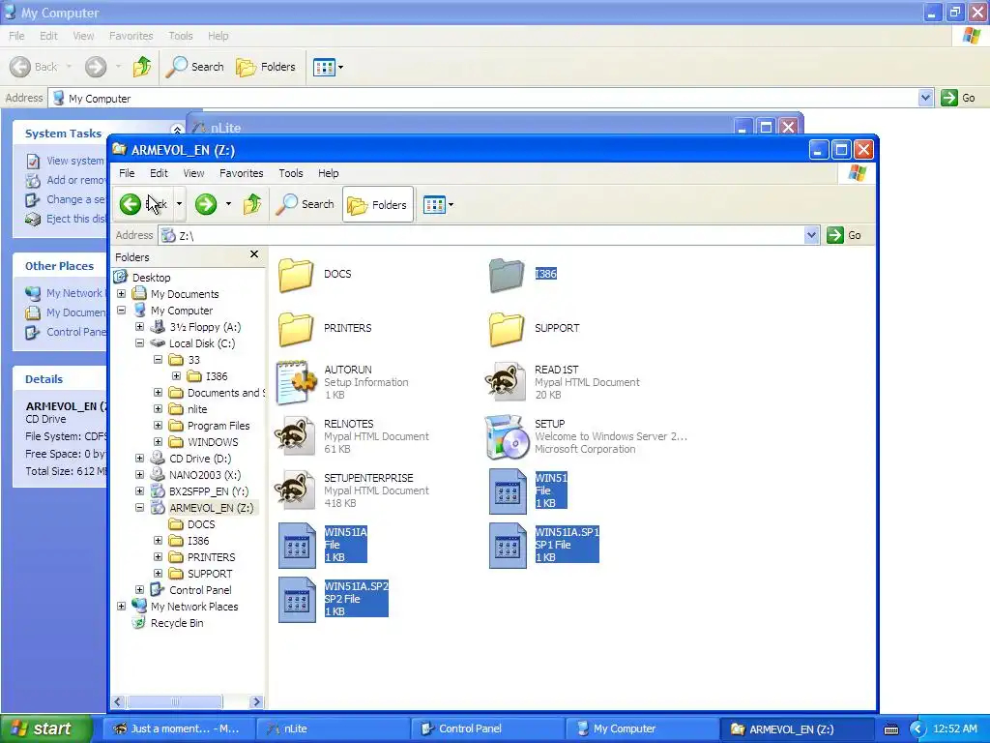The width and height of the screenshot is (990, 743).
Task: Click View system information link in System Tasks
Action: click(x=74, y=161)
